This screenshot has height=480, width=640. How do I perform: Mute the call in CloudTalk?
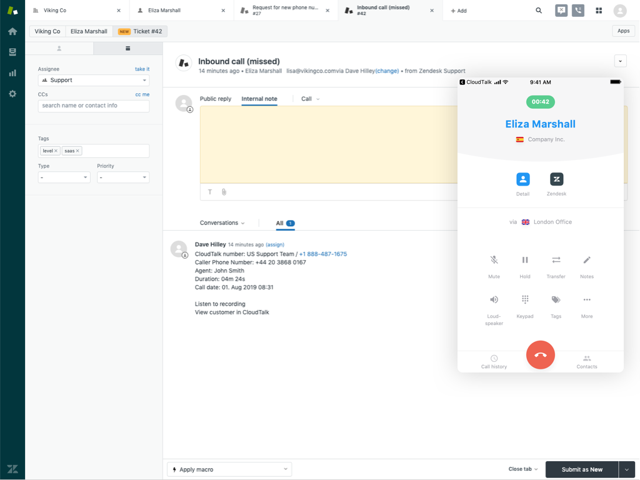tap(494, 260)
